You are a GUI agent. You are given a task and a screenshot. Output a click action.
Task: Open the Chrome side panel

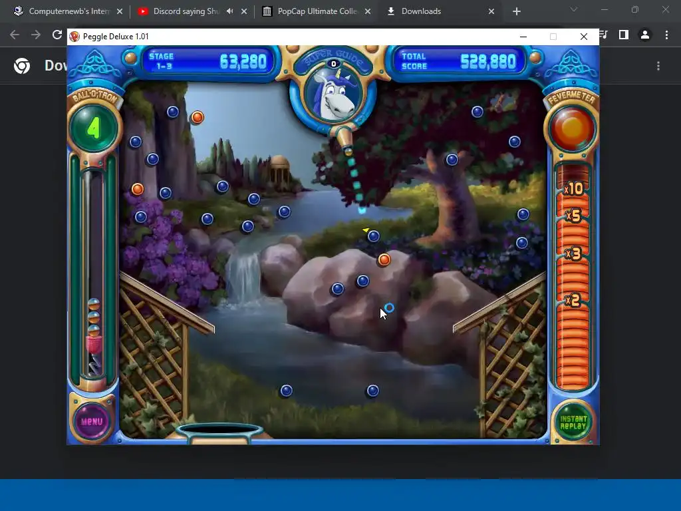[x=624, y=35]
